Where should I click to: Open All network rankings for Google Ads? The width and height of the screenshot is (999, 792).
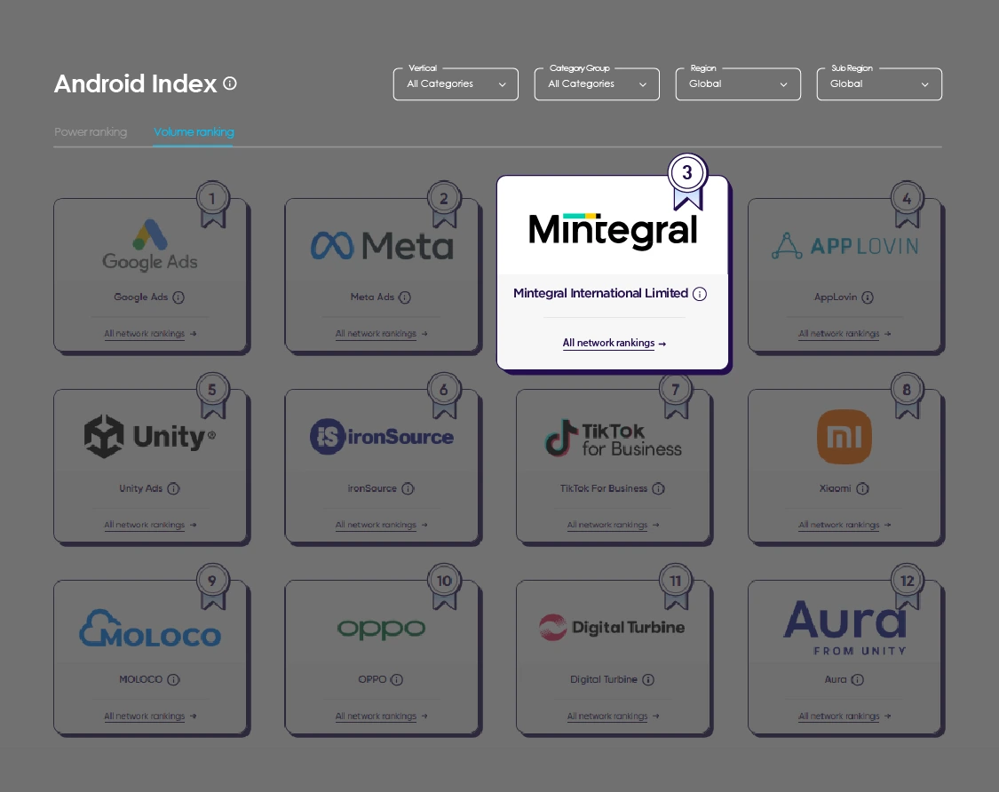point(150,334)
